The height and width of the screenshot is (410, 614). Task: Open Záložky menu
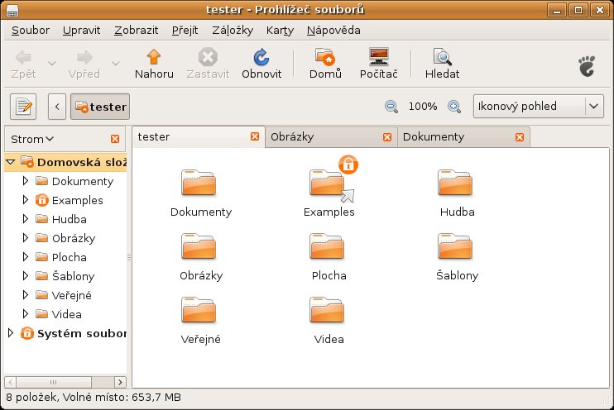(233, 30)
